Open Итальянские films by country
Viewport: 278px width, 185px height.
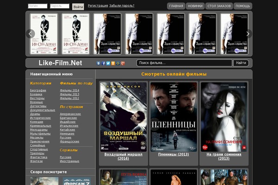pos(69,126)
